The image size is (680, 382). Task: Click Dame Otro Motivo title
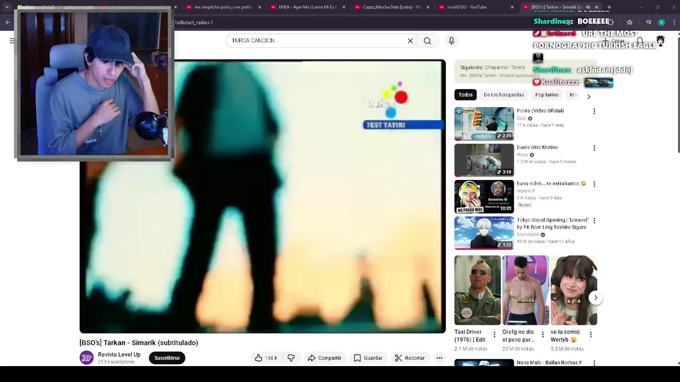point(537,147)
